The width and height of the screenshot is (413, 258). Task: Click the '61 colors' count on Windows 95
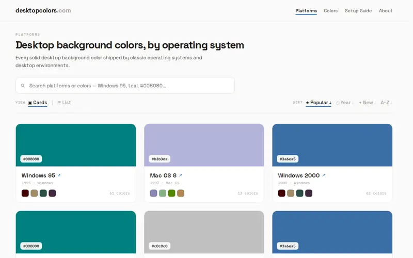[120, 193]
